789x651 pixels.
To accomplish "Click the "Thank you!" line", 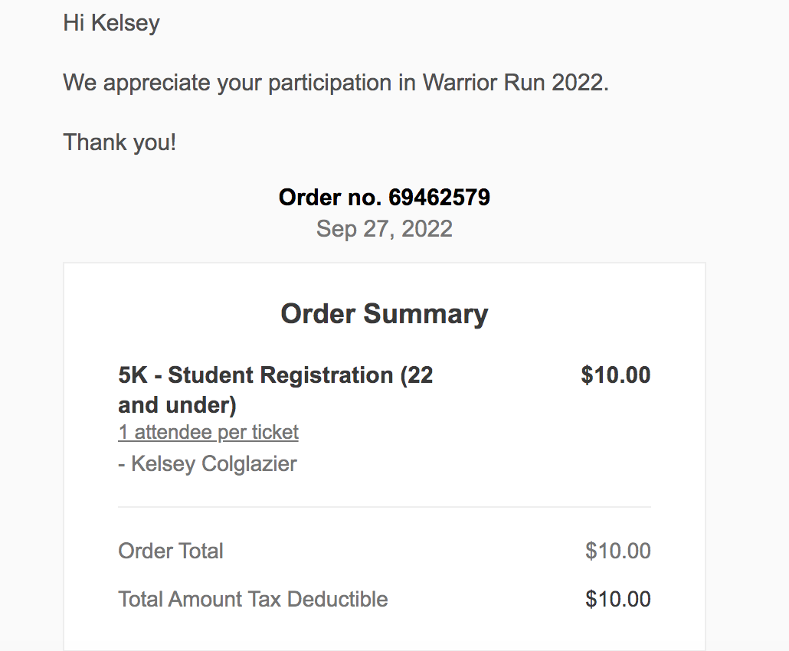I will [x=119, y=142].
